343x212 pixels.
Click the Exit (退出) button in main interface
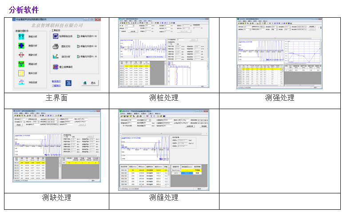tap(89, 83)
